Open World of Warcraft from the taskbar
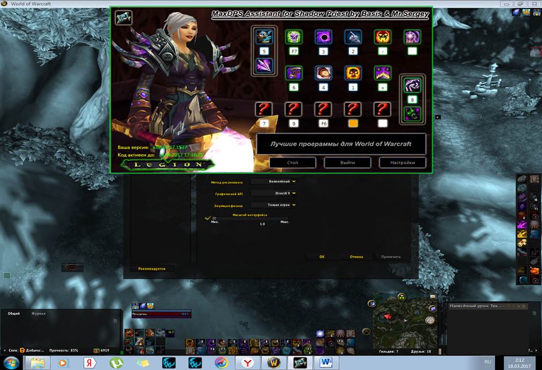Screen dimensions: 542x370 (x=272, y=362)
